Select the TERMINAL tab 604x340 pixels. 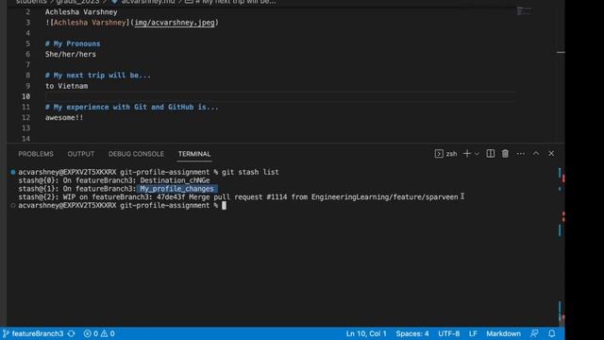click(x=194, y=154)
